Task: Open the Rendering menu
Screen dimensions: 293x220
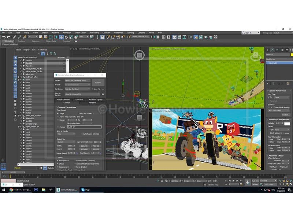Action: tap(94, 33)
